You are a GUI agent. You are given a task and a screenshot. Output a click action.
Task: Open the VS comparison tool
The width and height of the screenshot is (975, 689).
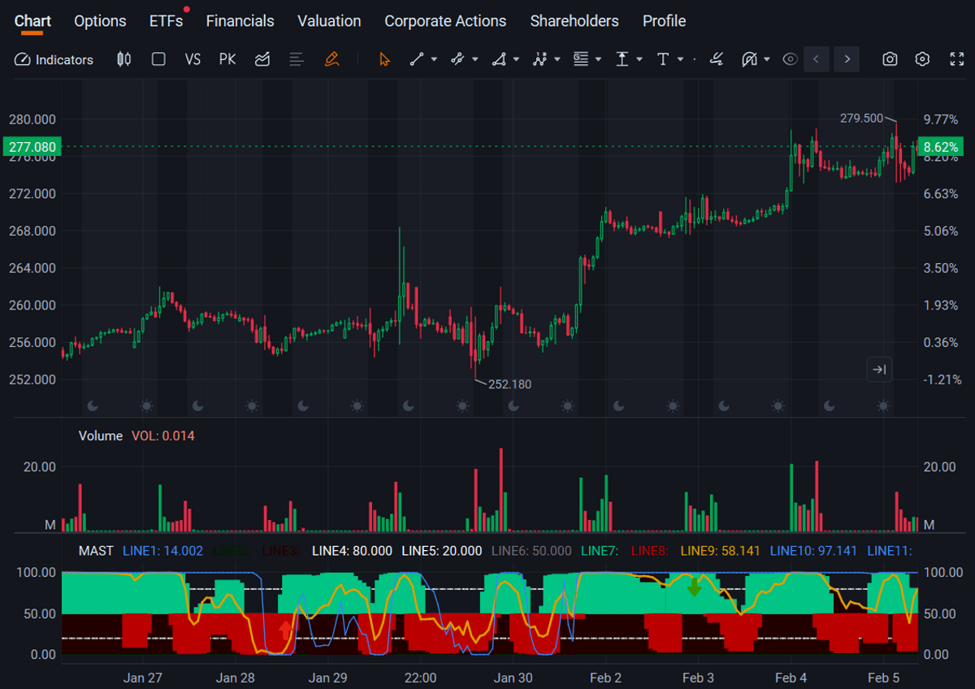pos(193,59)
